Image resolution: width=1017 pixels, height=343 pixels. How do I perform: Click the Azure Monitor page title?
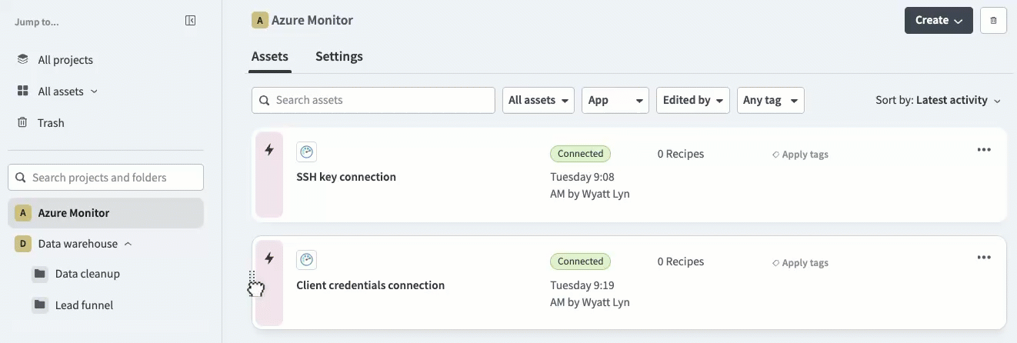(x=312, y=20)
